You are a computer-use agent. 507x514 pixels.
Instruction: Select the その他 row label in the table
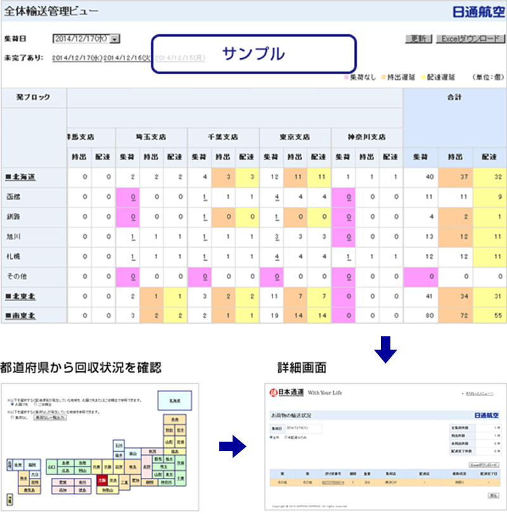(x=16, y=276)
